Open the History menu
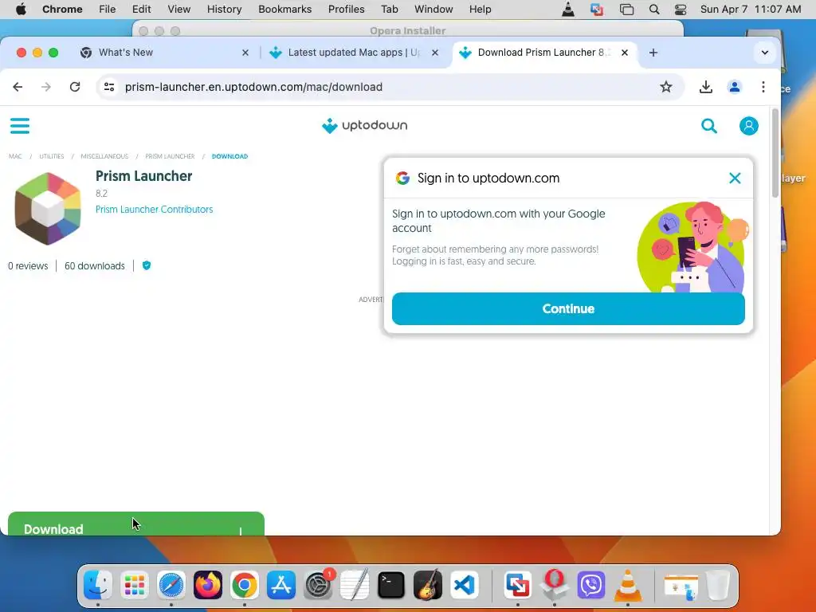The height and width of the screenshot is (612, 816). click(x=224, y=10)
